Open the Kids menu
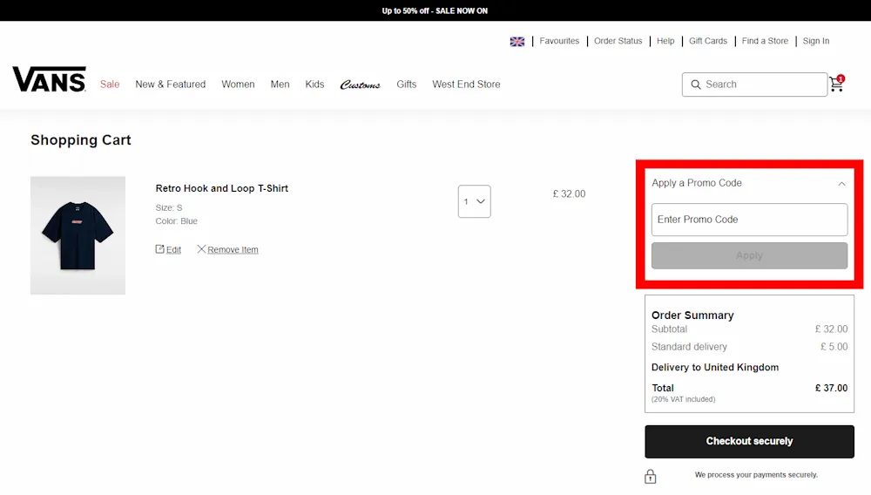Image resolution: width=871 pixels, height=495 pixels. click(314, 85)
